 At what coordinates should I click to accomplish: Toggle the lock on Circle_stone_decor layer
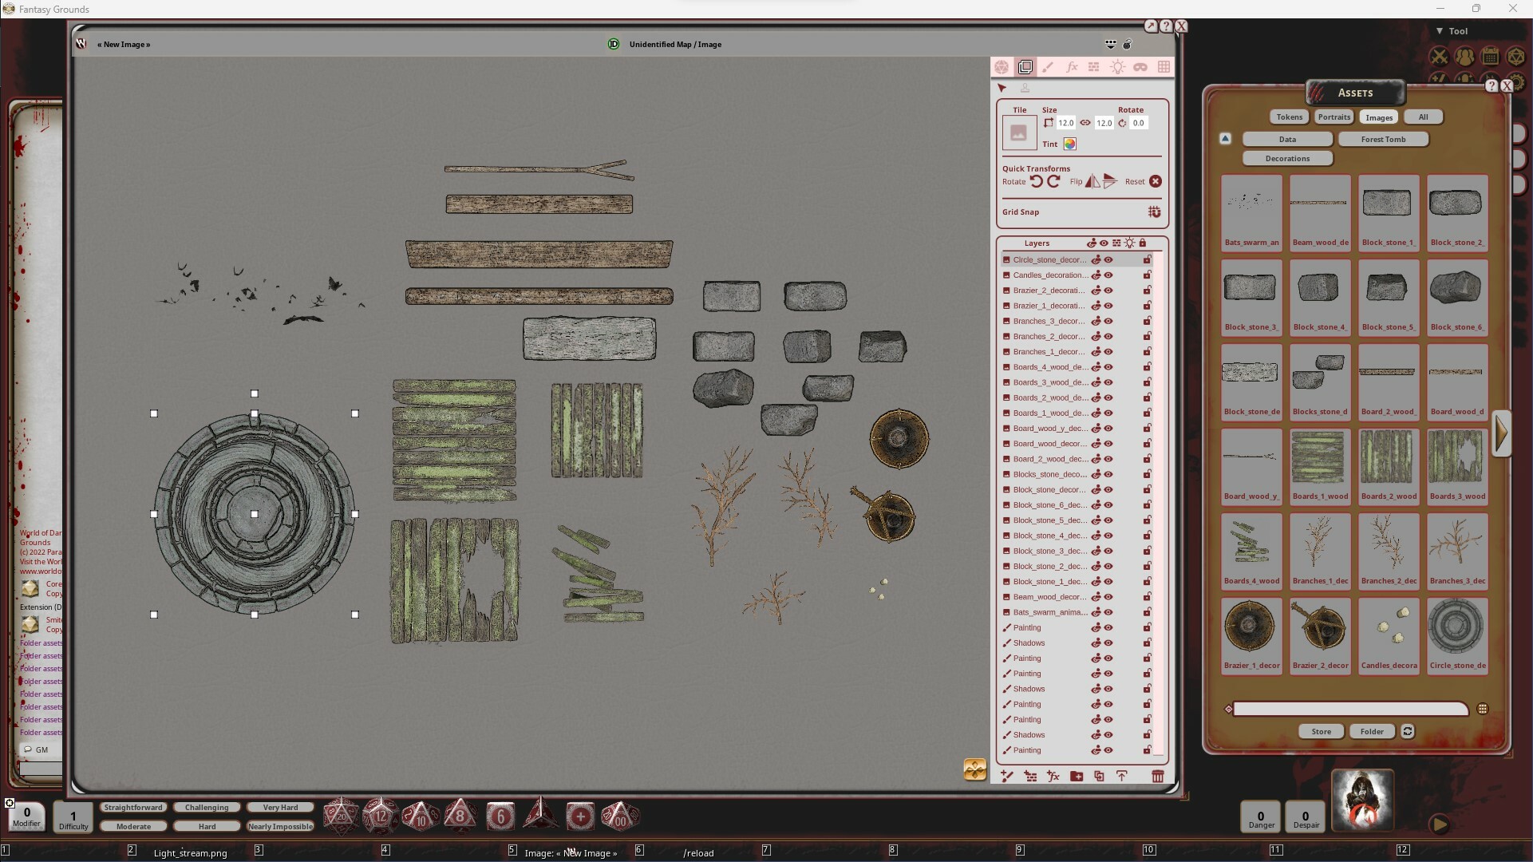coord(1147,259)
